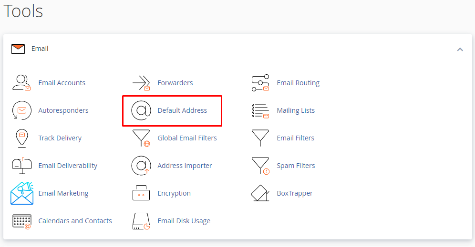
Task: Click the Email Routing icon
Action: tap(260, 83)
